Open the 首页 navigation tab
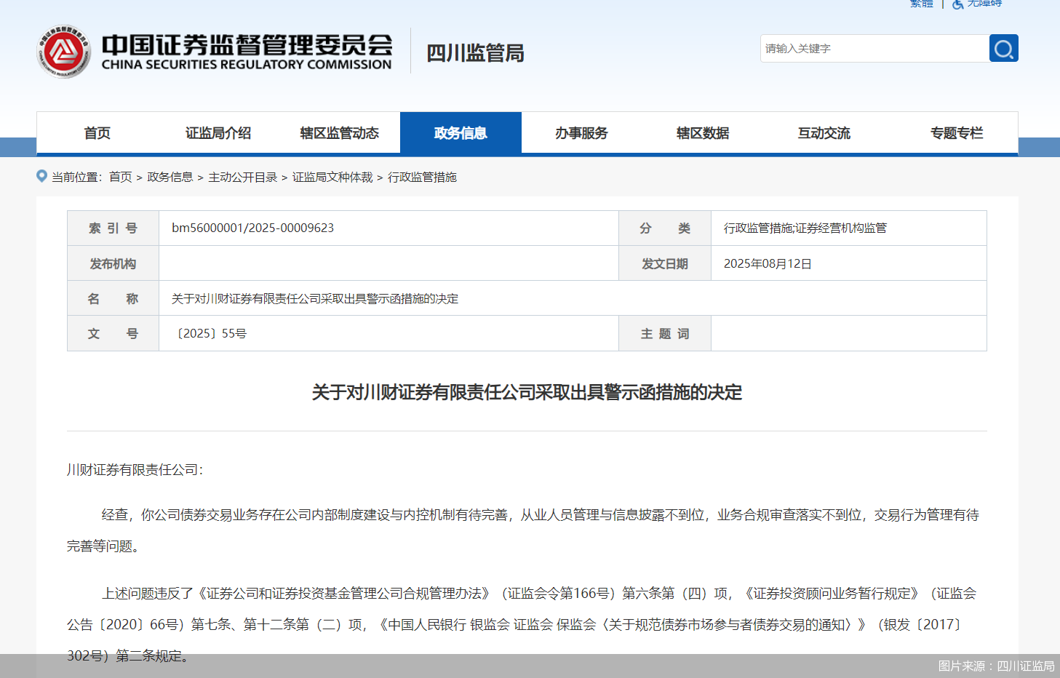Viewport: 1060px width, 678px height. tap(97, 132)
